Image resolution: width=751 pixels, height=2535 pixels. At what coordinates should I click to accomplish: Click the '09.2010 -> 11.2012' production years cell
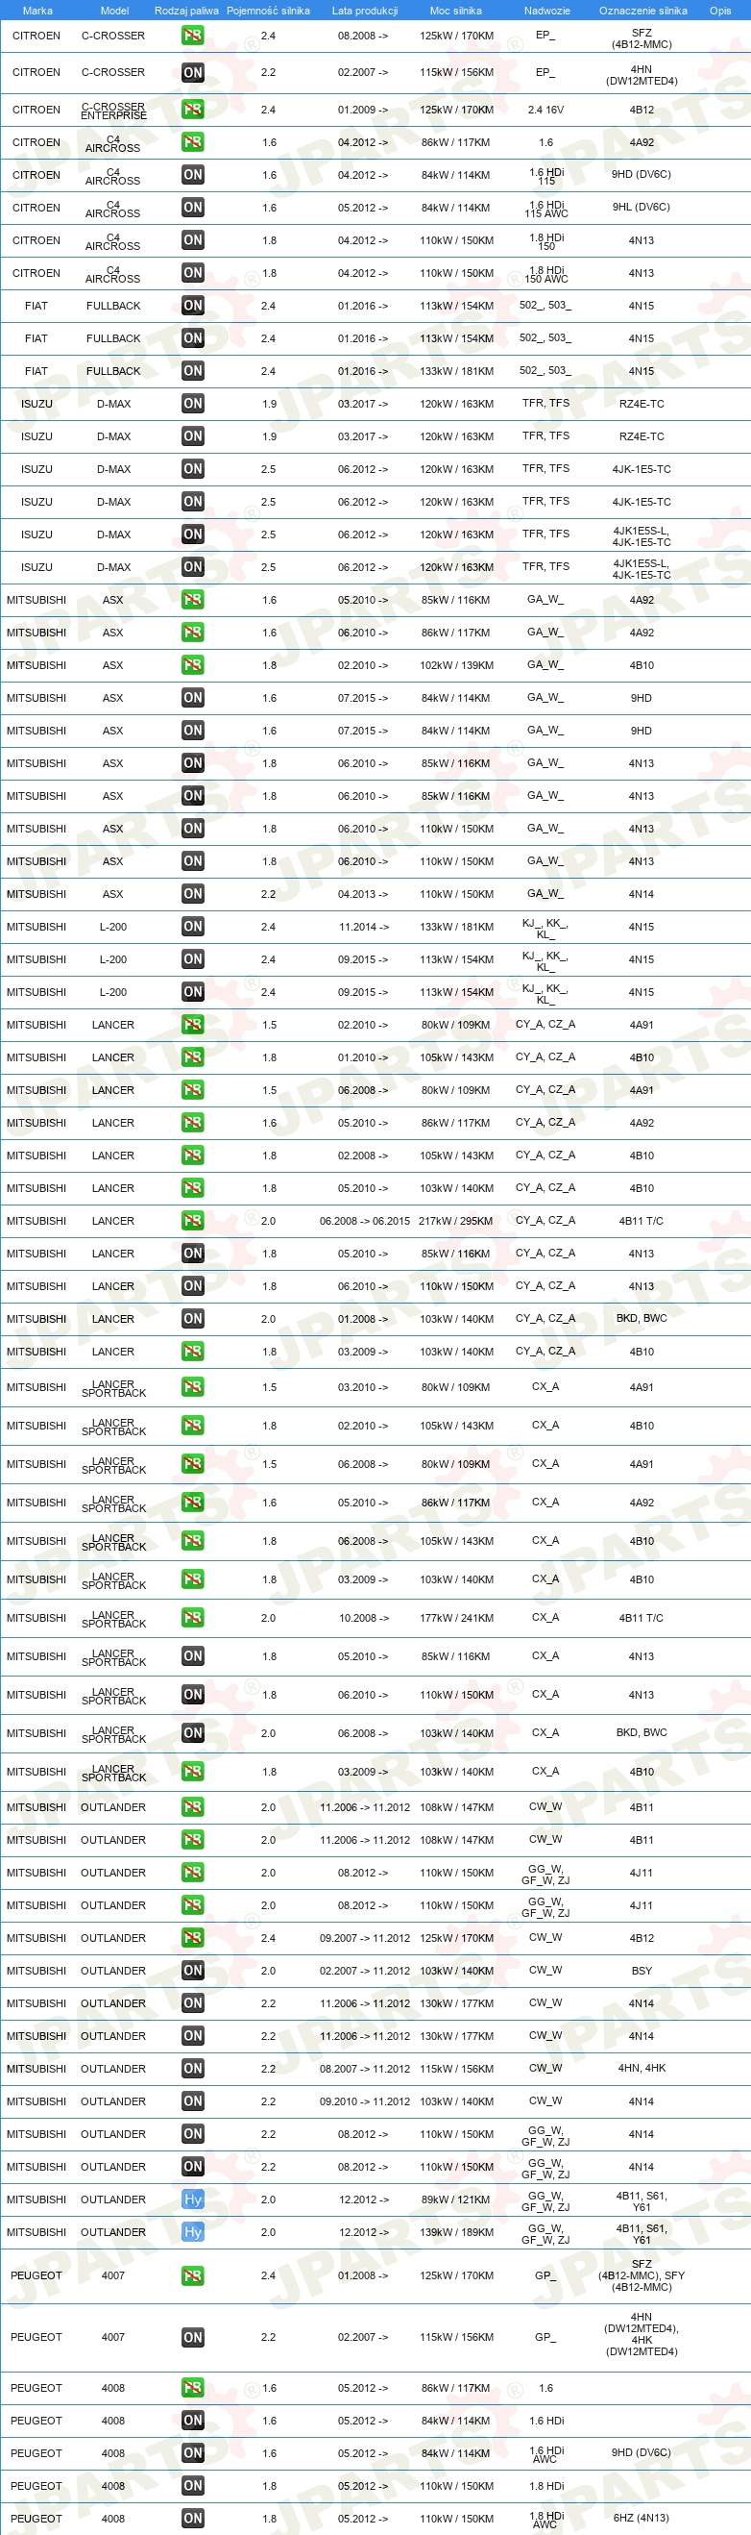tap(365, 2102)
